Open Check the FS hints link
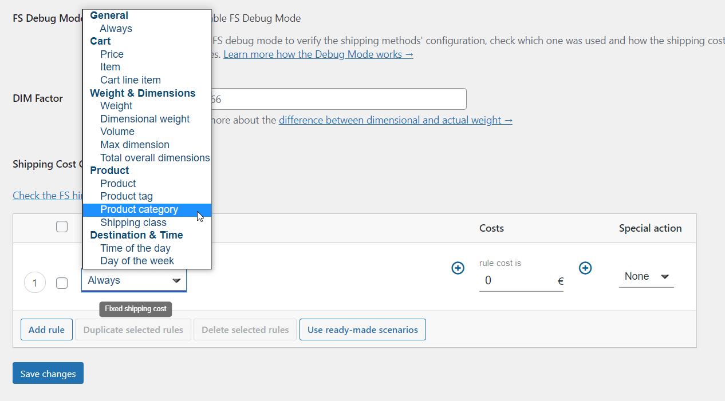Screen dimensions: 725x401 pyautogui.click(x=48, y=196)
